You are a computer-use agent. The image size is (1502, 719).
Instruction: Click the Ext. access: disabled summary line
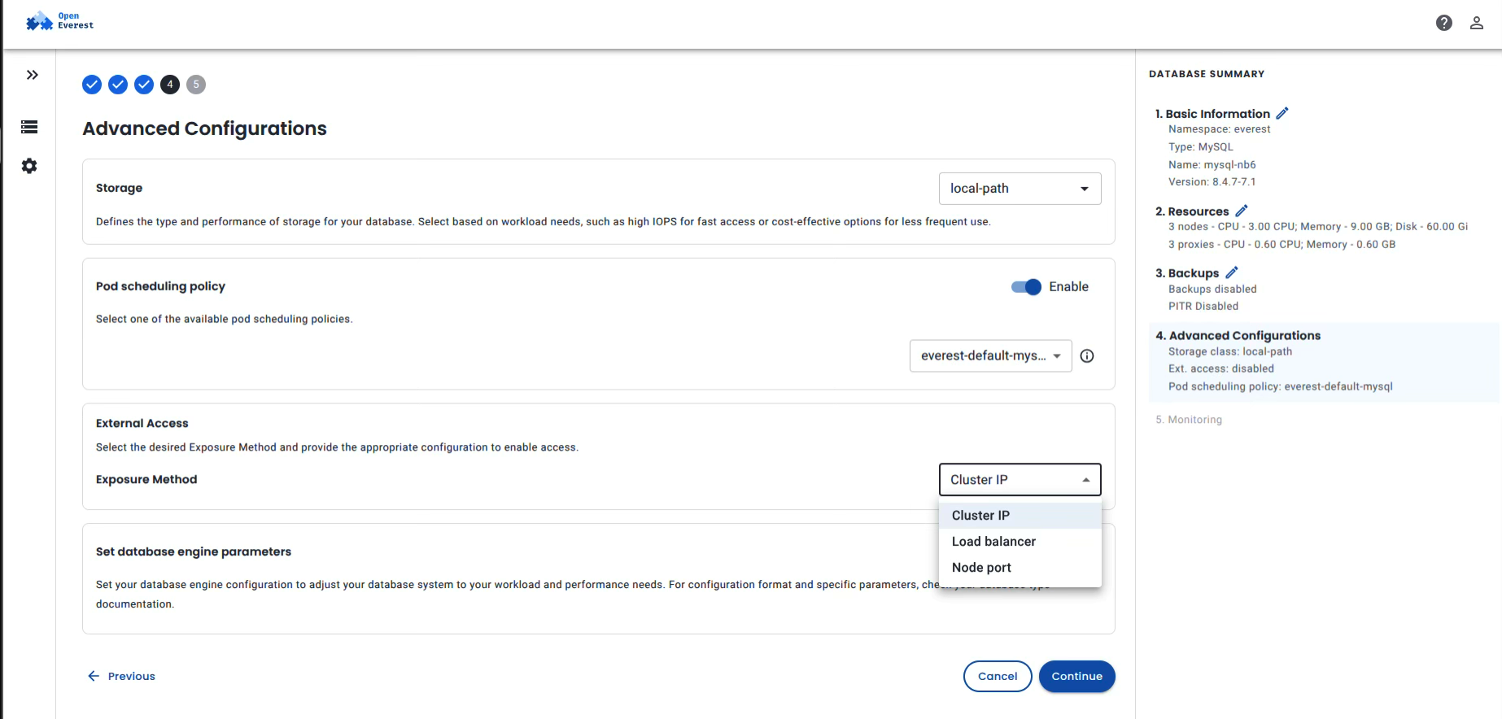[1221, 369]
